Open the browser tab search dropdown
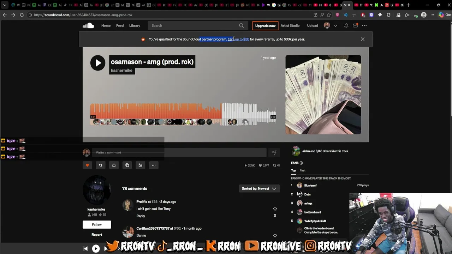 [5, 5]
